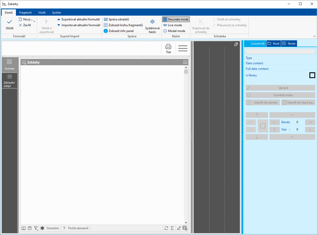The width and height of the screenshot is (318, 235).
Task: Click Přesunout ze schránky
Action: [x=230, y=25]
